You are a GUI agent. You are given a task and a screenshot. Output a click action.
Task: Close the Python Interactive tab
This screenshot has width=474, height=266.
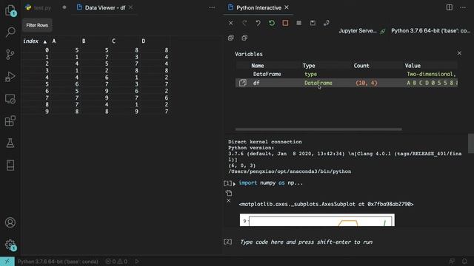tap(287, 7)
